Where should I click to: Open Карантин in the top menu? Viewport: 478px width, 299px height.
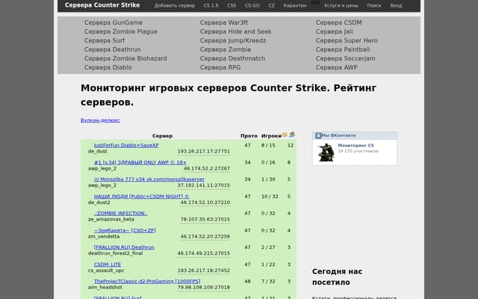(x=295, y=5)
